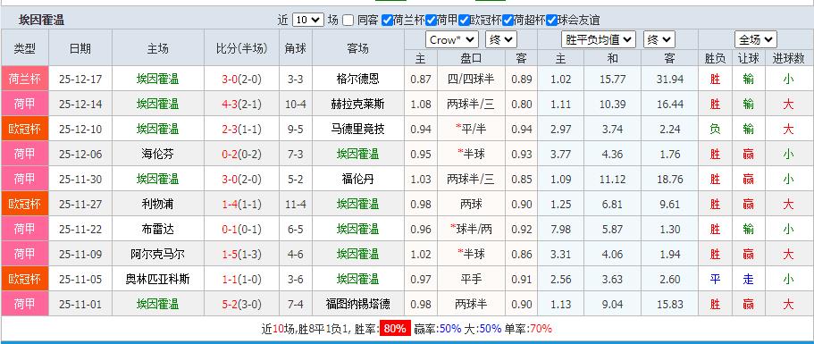Enable the 同客 checkbox
The width and height of the screenshot is (814, 344).
348,21
